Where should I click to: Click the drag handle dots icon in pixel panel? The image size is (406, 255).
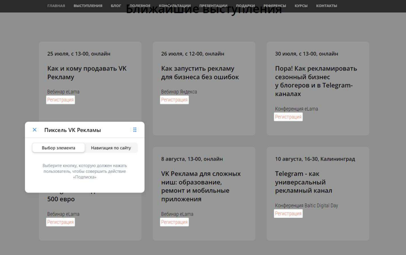pos(135,130)
